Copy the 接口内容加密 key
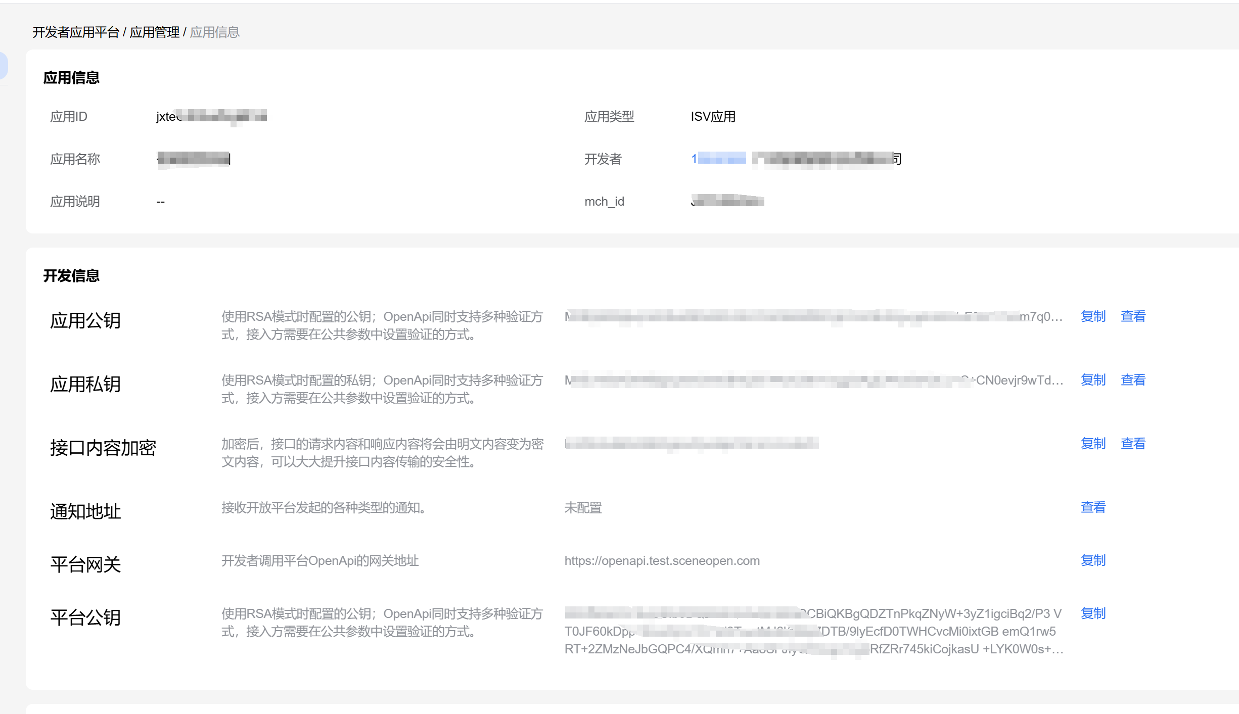 1092,444
